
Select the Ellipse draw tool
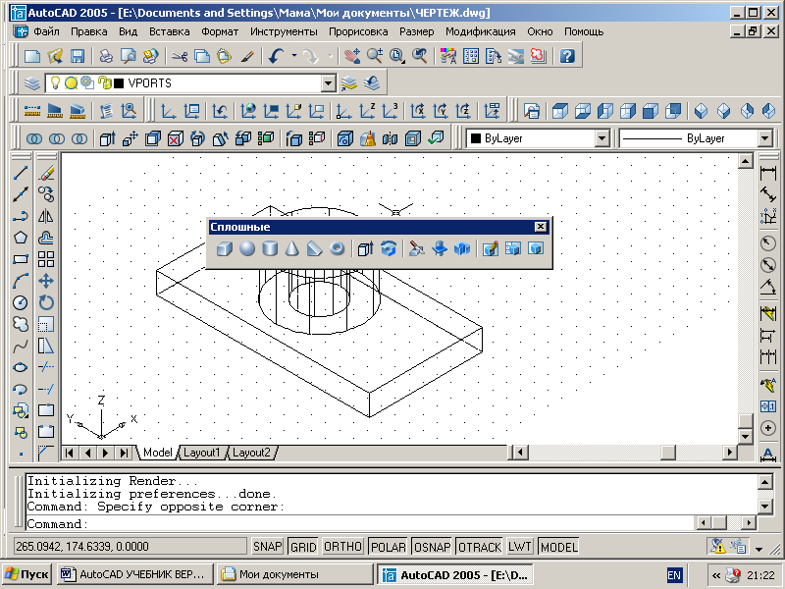20,367
